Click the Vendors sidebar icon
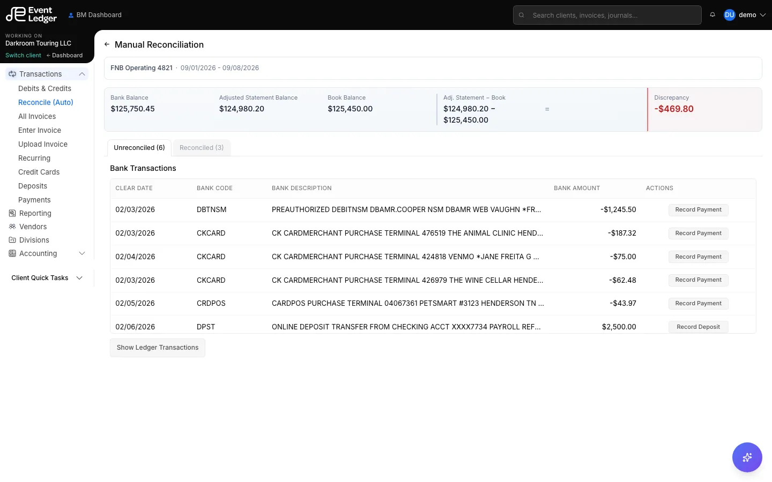The height and width of the screenshot is (482, 772). (x=12, y=227)
